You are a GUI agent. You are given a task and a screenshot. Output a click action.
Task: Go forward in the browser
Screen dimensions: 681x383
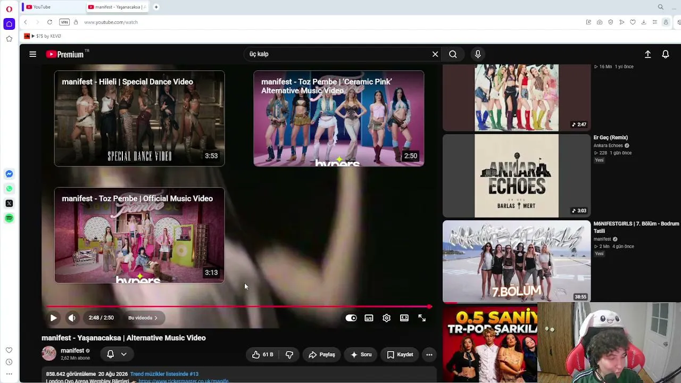click(x=37, y=22)
